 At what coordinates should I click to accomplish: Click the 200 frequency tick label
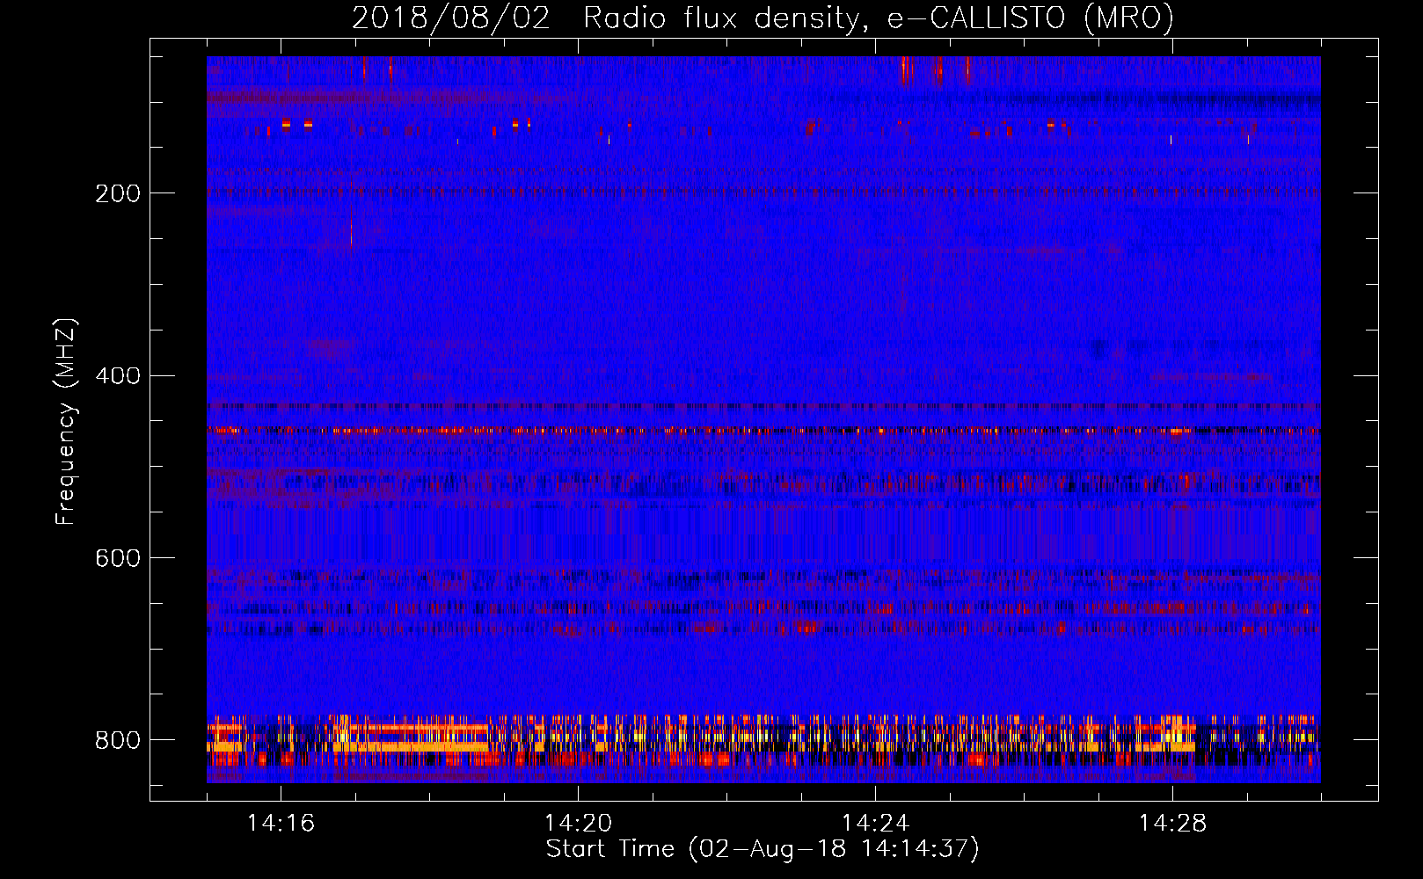coord(118,193)
